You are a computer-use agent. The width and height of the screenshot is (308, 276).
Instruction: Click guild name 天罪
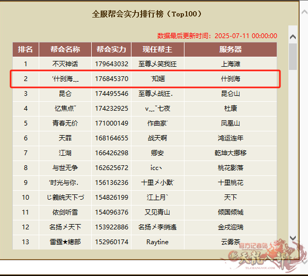65,138
